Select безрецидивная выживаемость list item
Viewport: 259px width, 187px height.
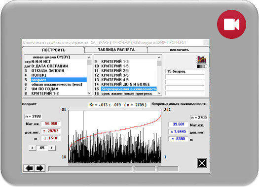point(129,89)
